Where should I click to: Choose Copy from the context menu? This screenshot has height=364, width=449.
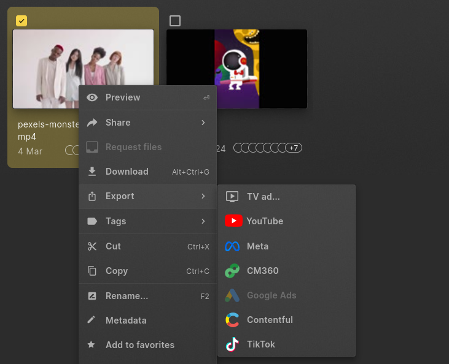147,271
